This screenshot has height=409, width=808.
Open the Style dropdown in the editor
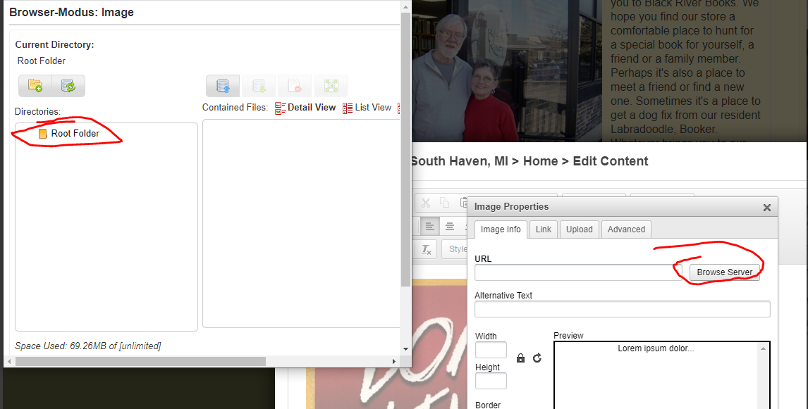pos(457,248)
